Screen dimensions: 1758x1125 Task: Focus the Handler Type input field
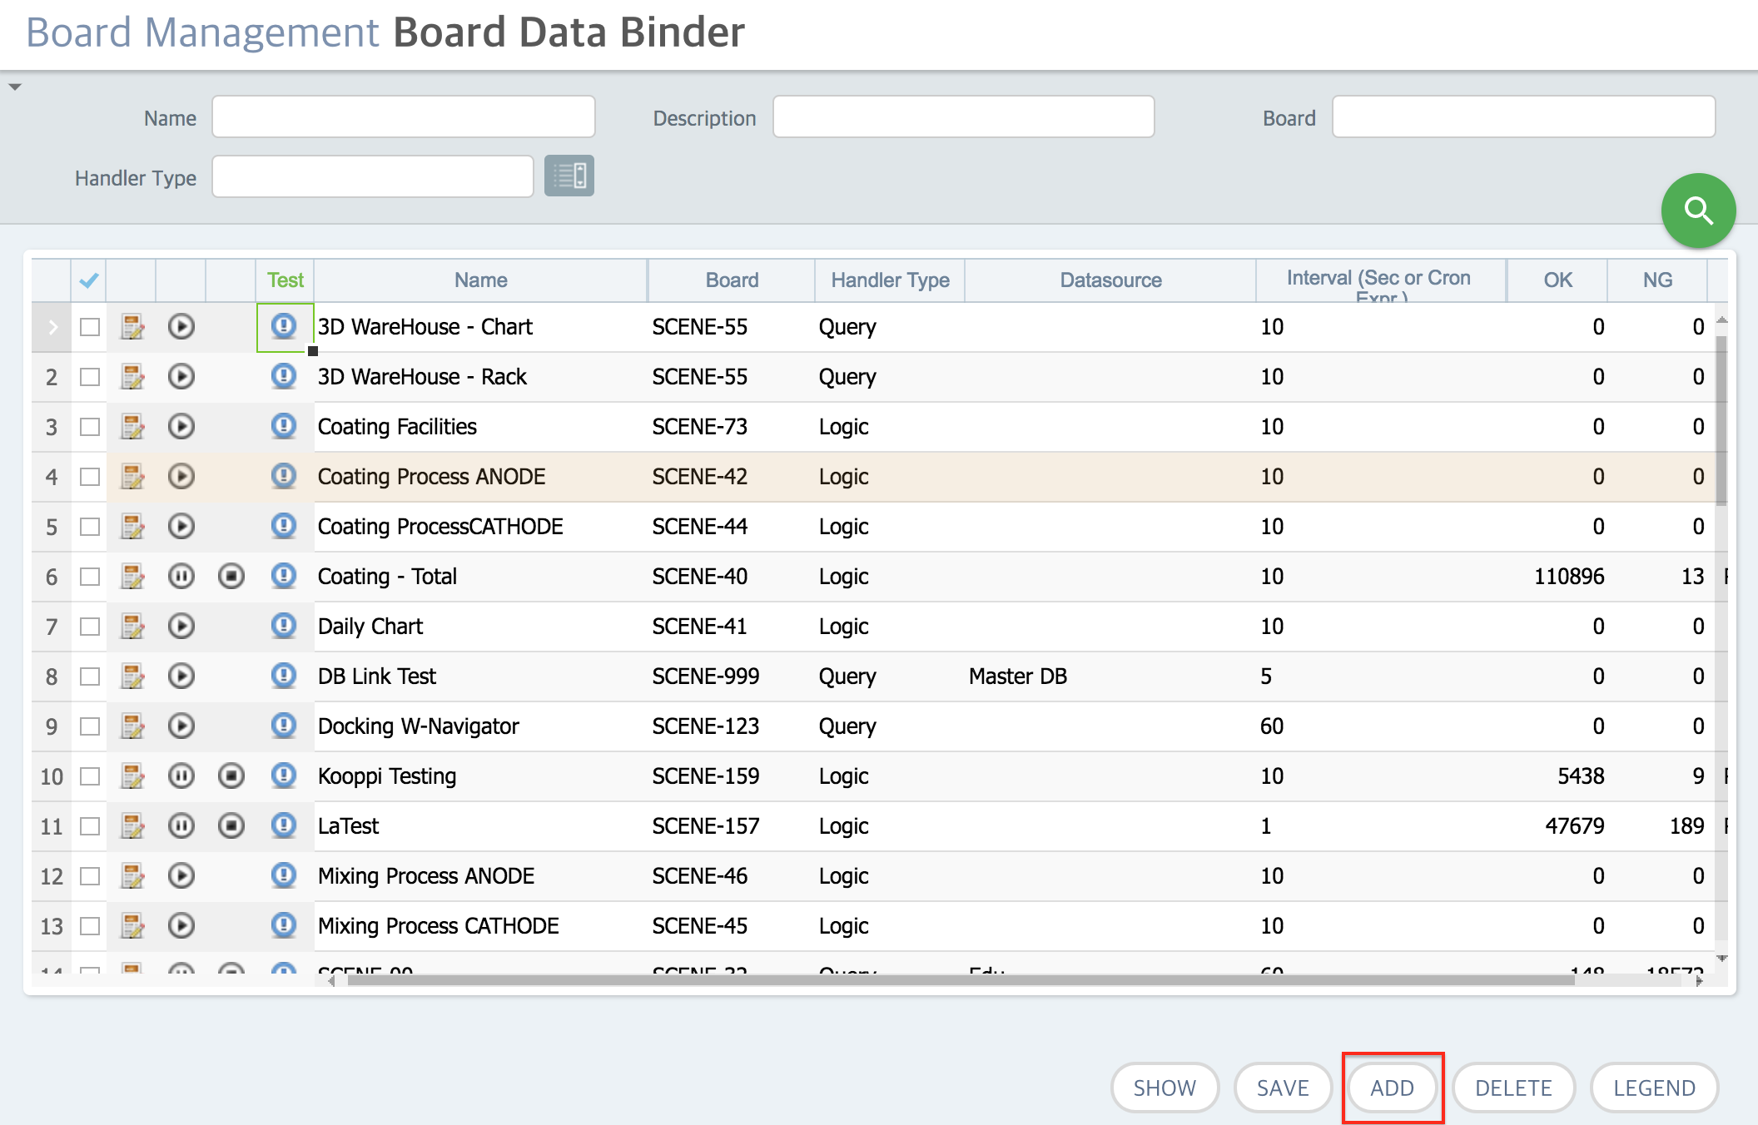373,176
